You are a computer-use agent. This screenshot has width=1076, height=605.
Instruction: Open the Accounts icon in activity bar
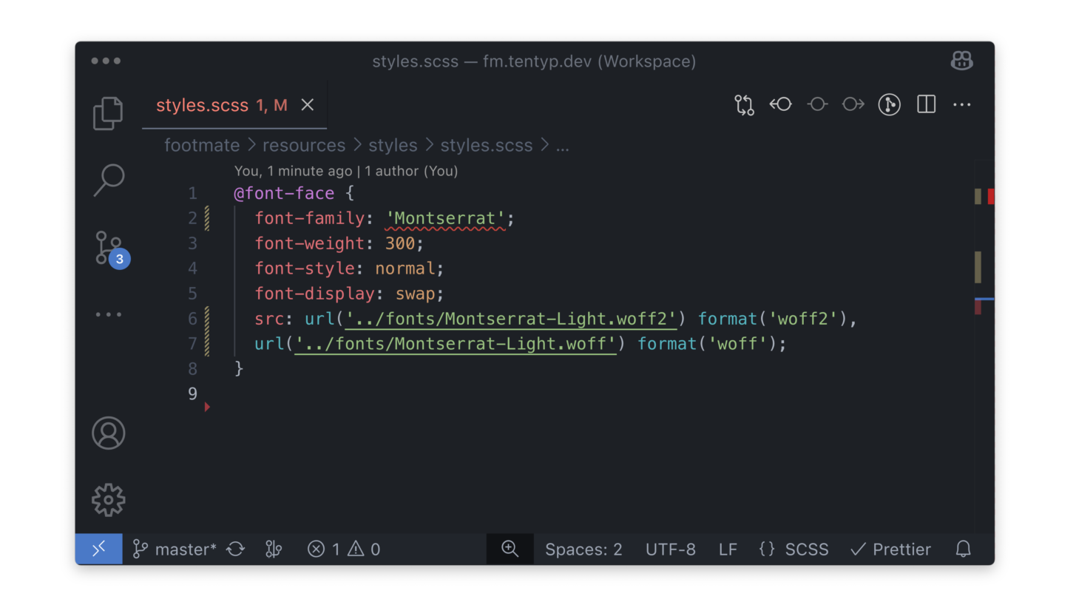coord(109,433)
